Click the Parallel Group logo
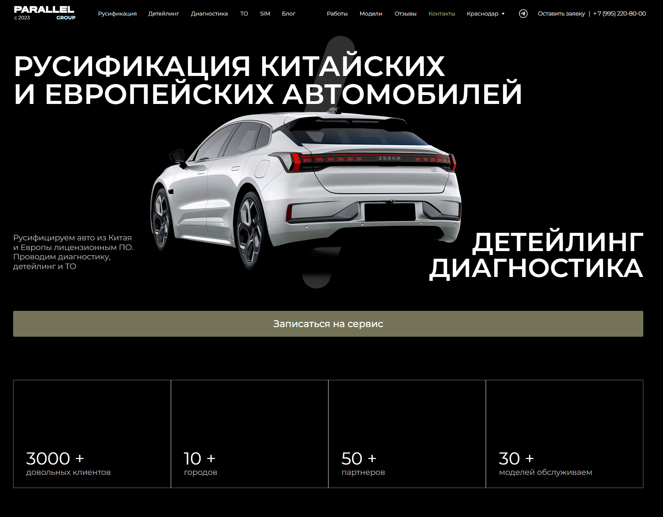The width and height of the screenshot is (663, 517). 45,13
